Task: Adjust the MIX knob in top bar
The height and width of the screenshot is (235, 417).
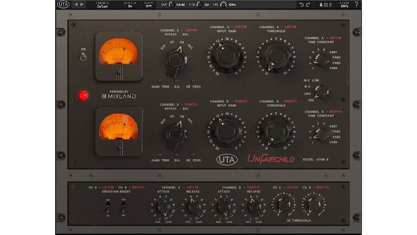Action: (x=224, y=5)
